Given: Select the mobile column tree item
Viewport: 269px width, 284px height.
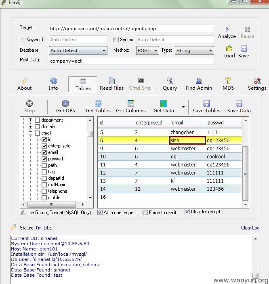Looking at the screenshot, I should (54, 198).
